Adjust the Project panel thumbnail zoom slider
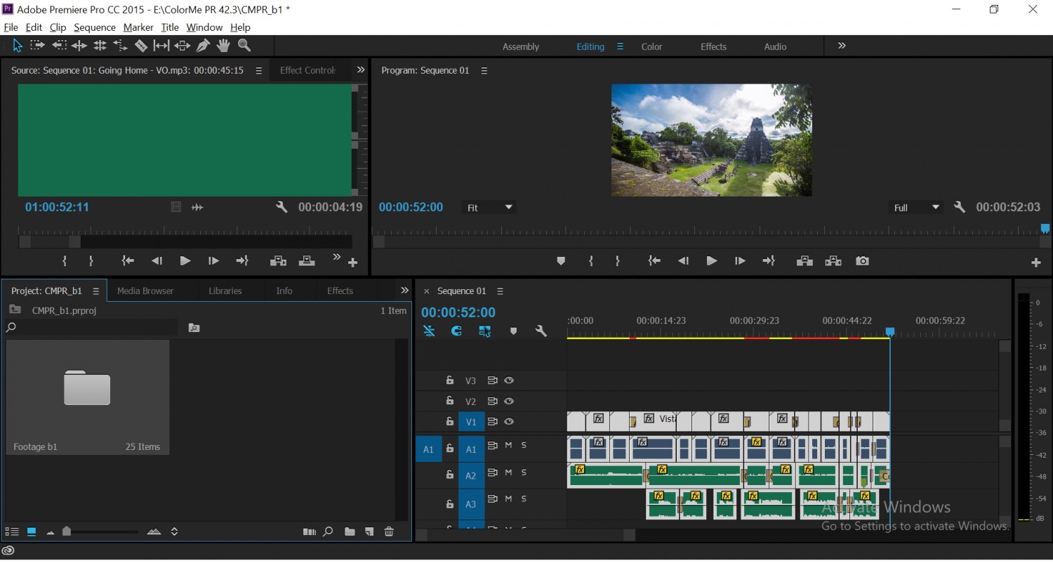Viewport: 1053px width, 563px height. [x=67, y=531]
